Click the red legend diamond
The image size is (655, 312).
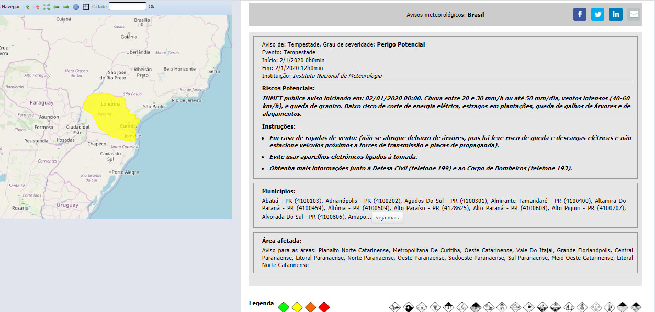coord(324,307)
